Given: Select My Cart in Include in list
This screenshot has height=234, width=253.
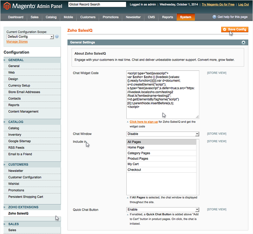Looking at the screenshot, I should click(x=162, y=164).
